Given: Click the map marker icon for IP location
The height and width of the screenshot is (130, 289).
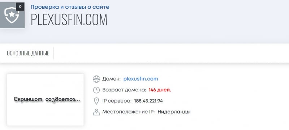Looking at the screenshot, I should (96, 112).
